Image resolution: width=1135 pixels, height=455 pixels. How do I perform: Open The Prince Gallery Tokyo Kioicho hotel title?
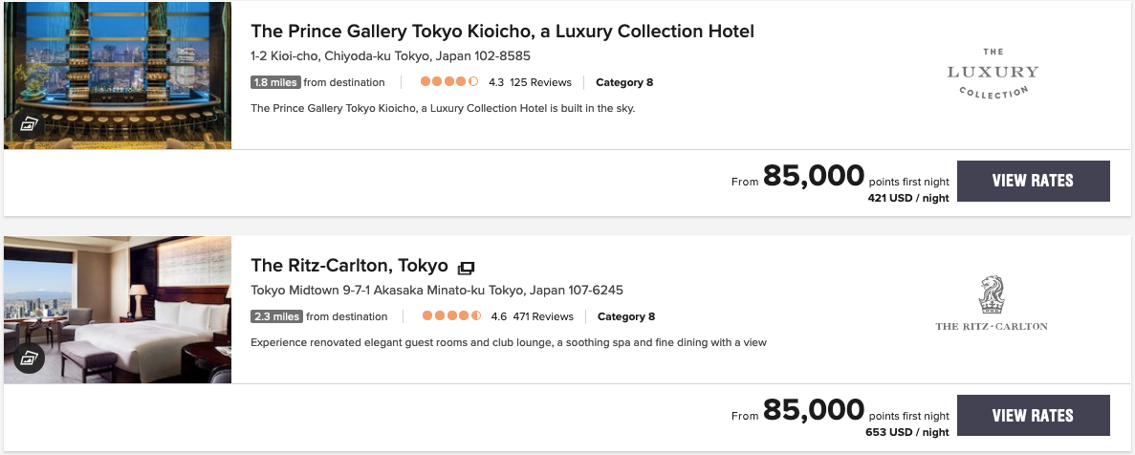[502, 32]
